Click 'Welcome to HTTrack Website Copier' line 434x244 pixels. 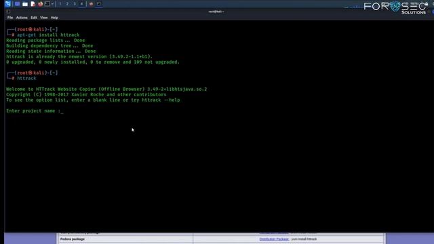coord(106,89)
